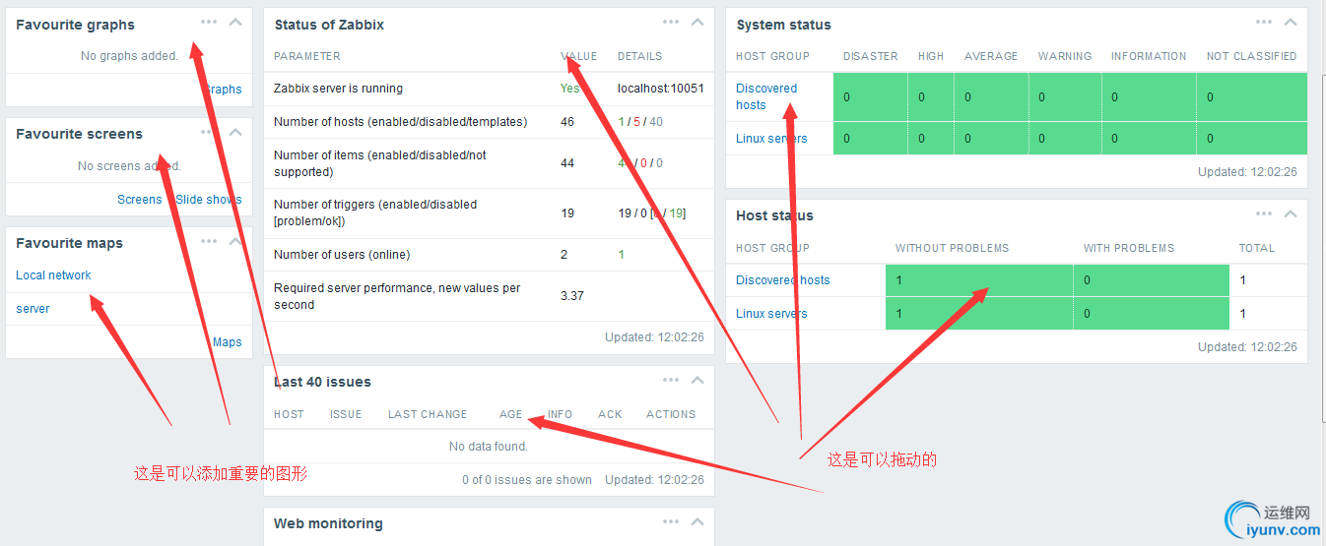
Task: Collapse the Status of Zabbix widget
Action: (697, 22)
